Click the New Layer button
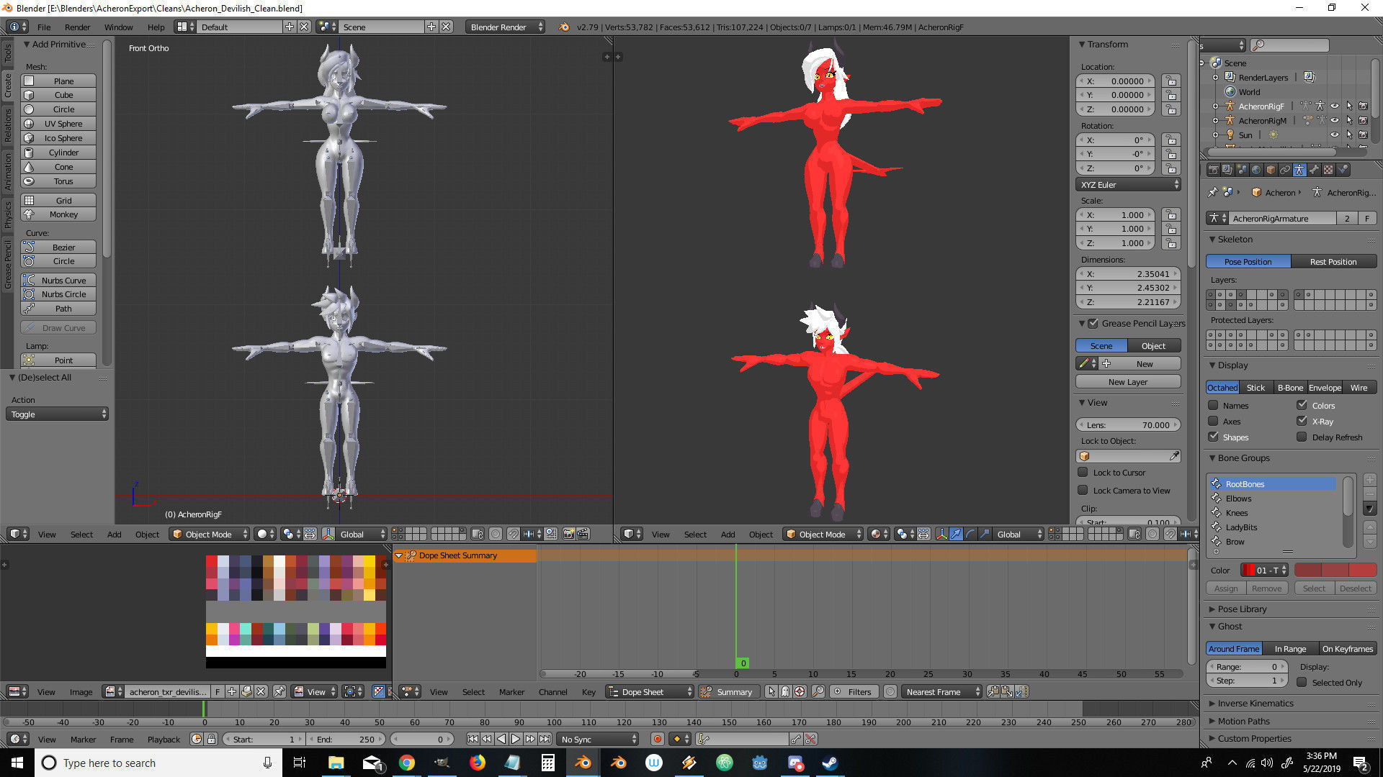Viewport: 1383px width, 777px height. [x=1127, y=382]
